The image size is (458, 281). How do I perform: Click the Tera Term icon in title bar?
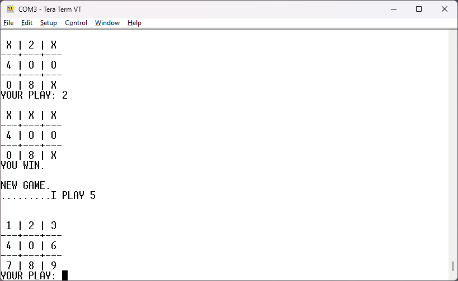[10, 9]
